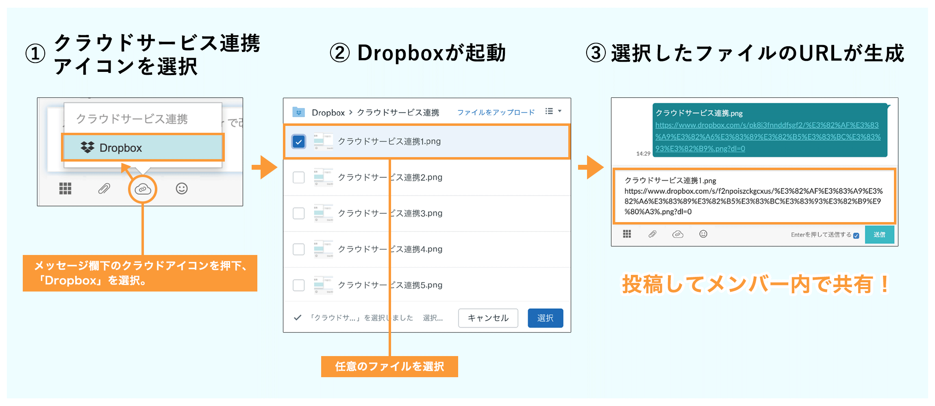Click thumbnail of クラウドサービス連携3.png

324,213
